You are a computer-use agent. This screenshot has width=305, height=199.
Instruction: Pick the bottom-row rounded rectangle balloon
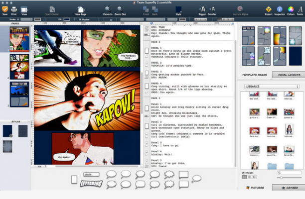140,185
